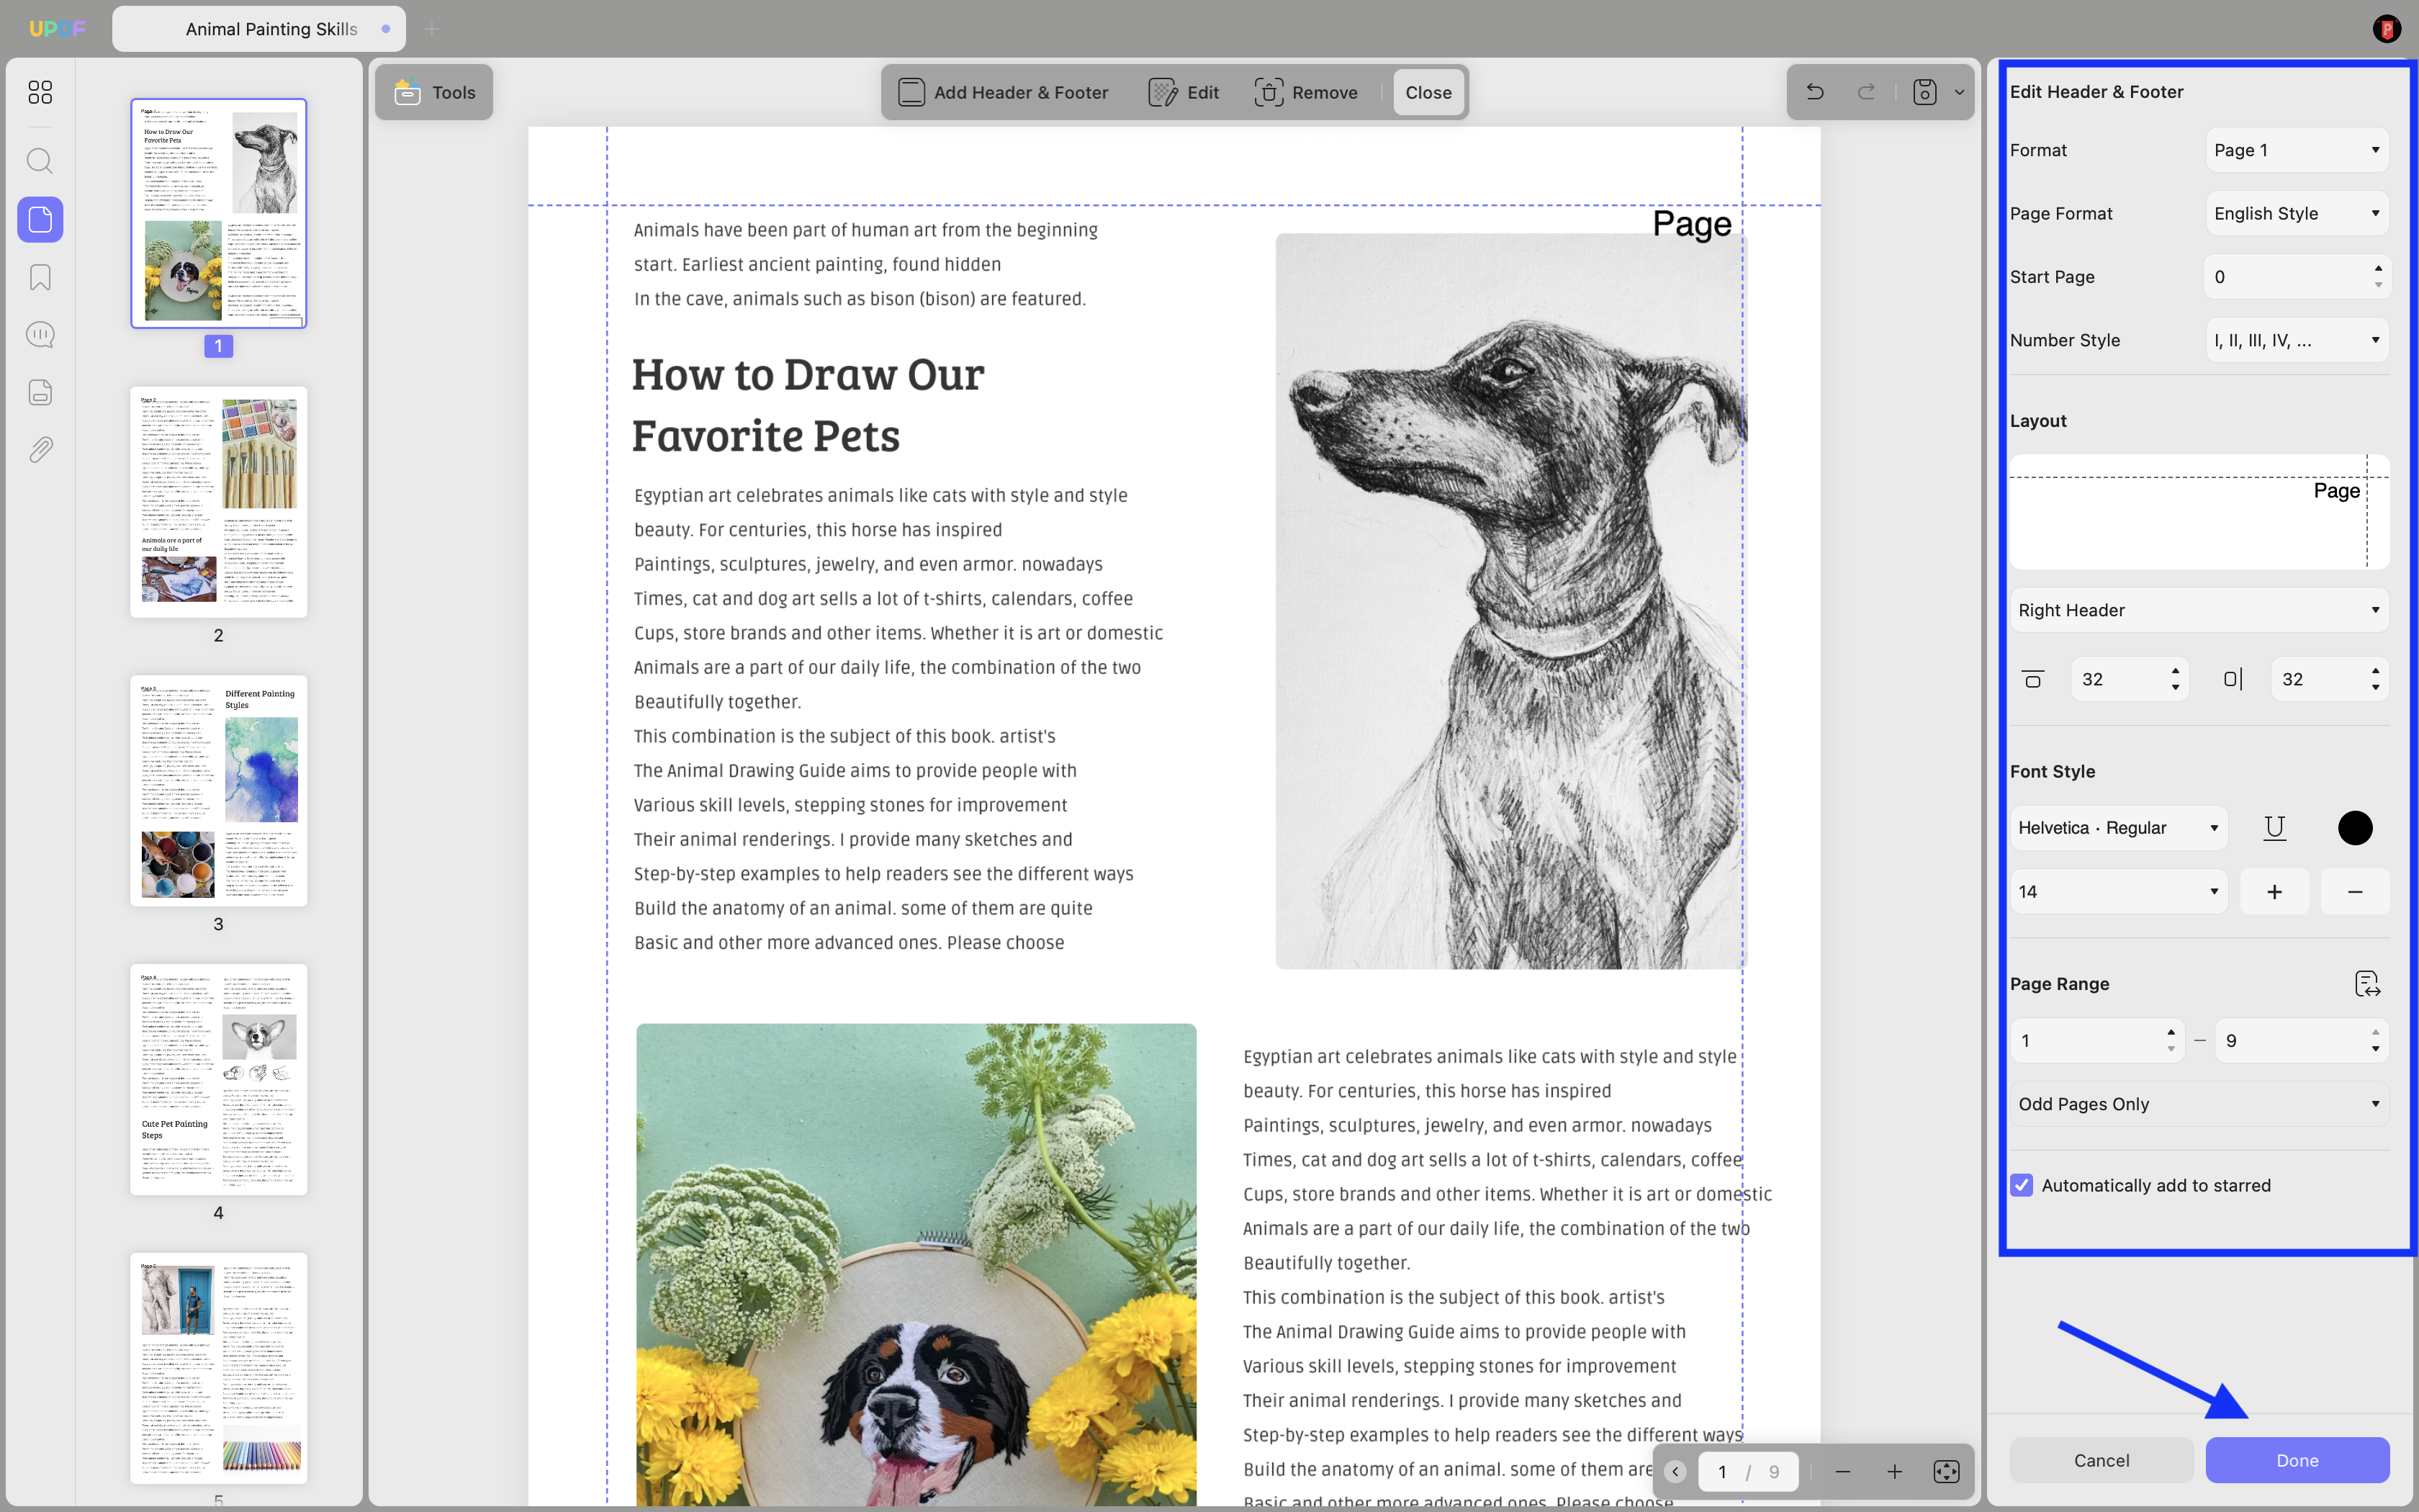Open the attachments paperclip icon
This screenshot has width=2419, height=1512.
(40, 450)
